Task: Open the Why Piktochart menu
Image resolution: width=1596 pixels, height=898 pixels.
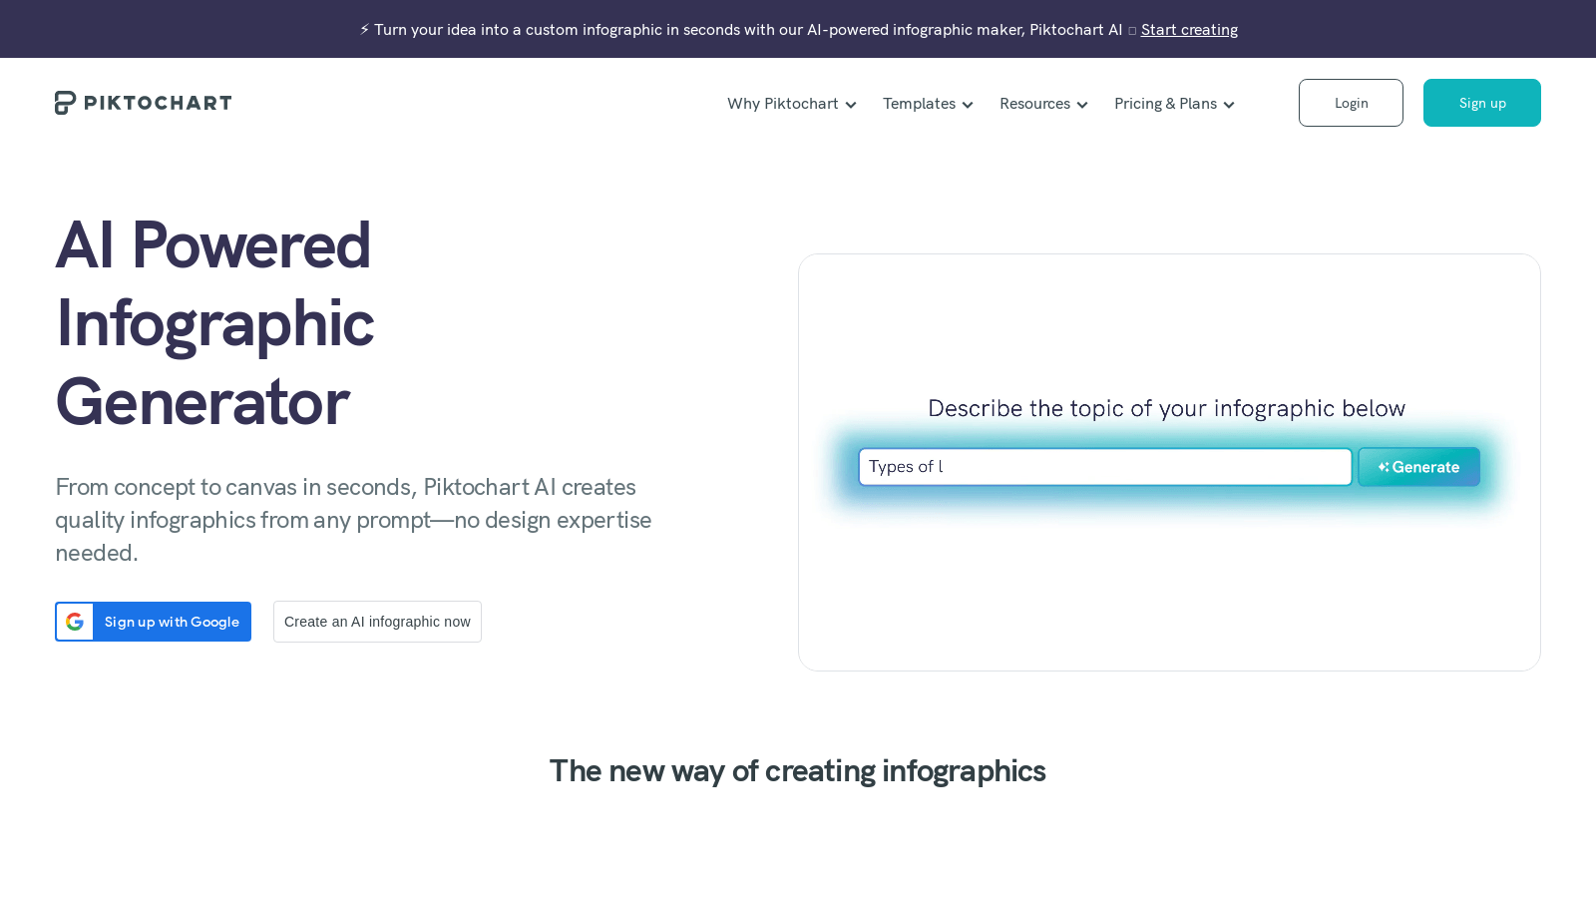Action: coord(791,104)
